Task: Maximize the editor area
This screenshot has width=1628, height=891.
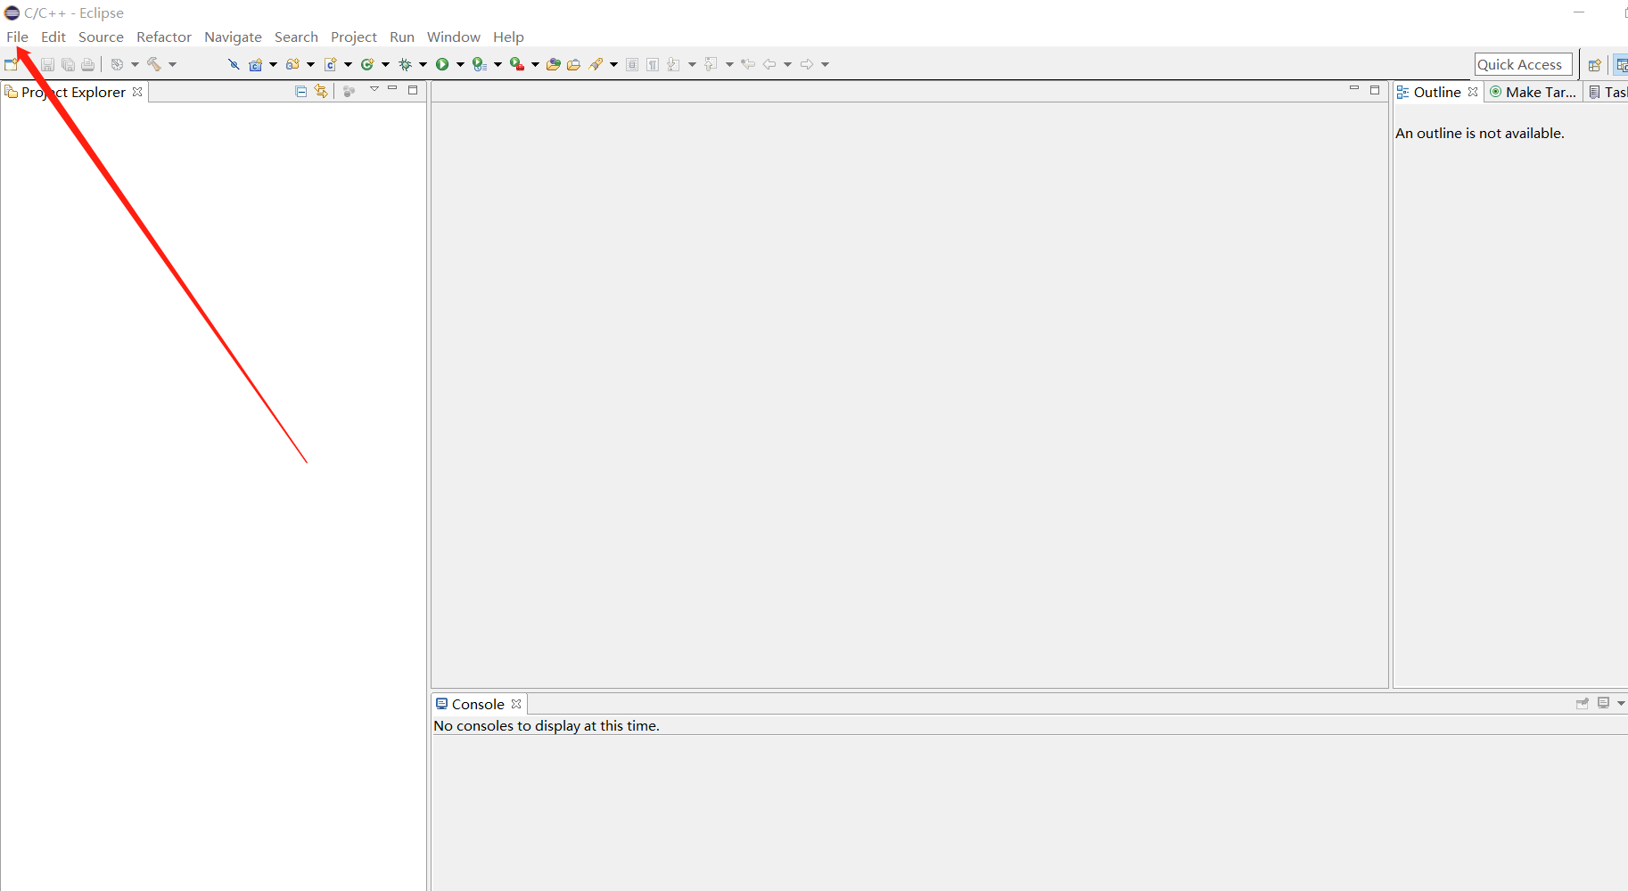Action: pyautogui.click(x=1375, y=90)
